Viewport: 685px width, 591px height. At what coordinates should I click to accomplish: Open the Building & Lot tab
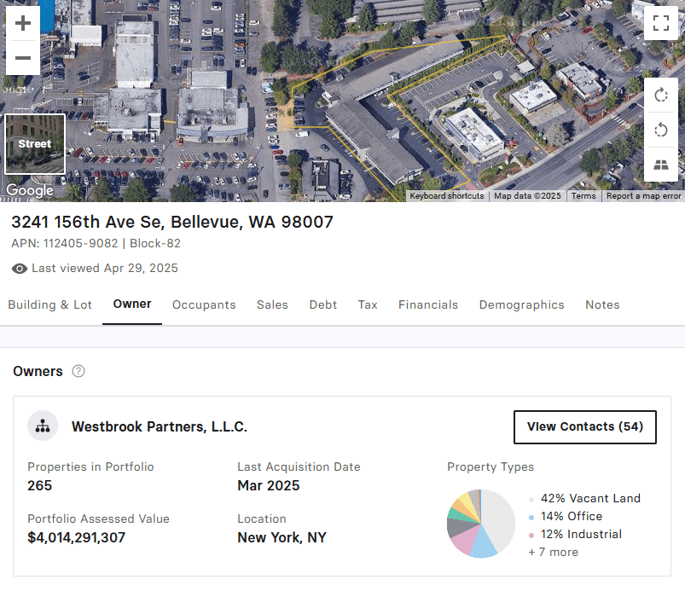[x=49, y=305]
